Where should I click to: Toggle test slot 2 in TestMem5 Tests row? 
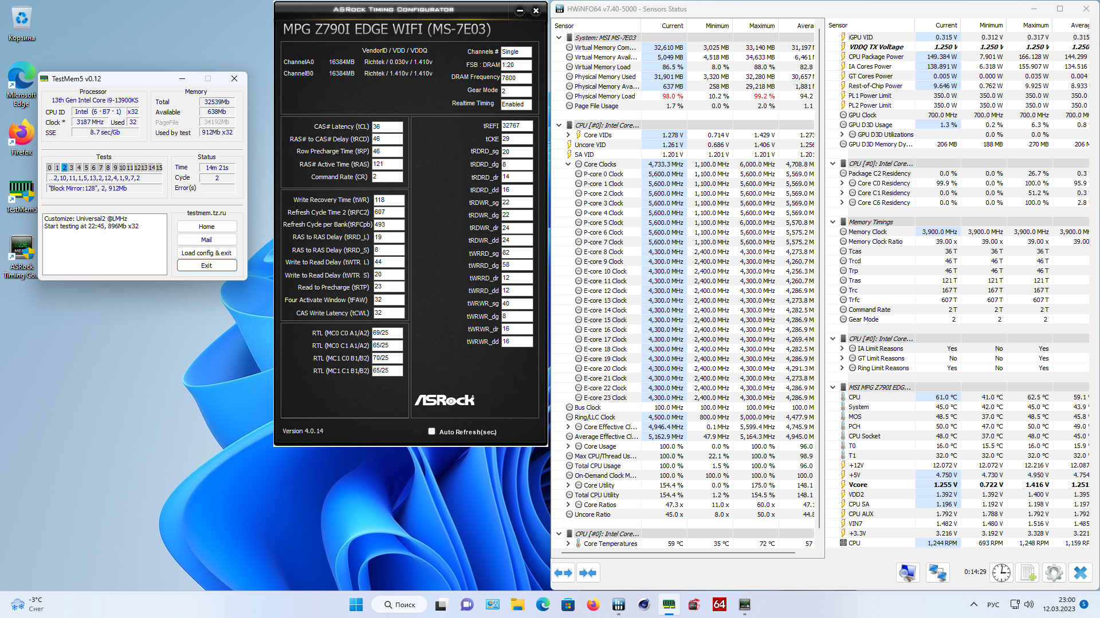(64, 168)
